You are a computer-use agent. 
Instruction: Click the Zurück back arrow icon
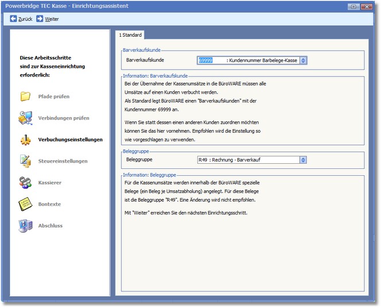click(14, 19)
